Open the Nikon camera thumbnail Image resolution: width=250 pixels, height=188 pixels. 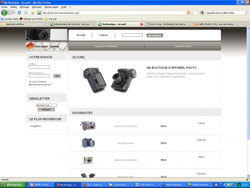(x=88, y=160)
